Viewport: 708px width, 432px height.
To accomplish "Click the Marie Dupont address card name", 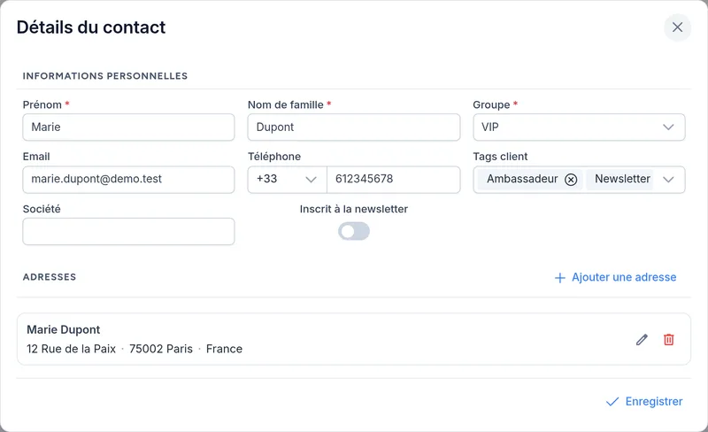I will pyautogui.click(x=63, y=329).
